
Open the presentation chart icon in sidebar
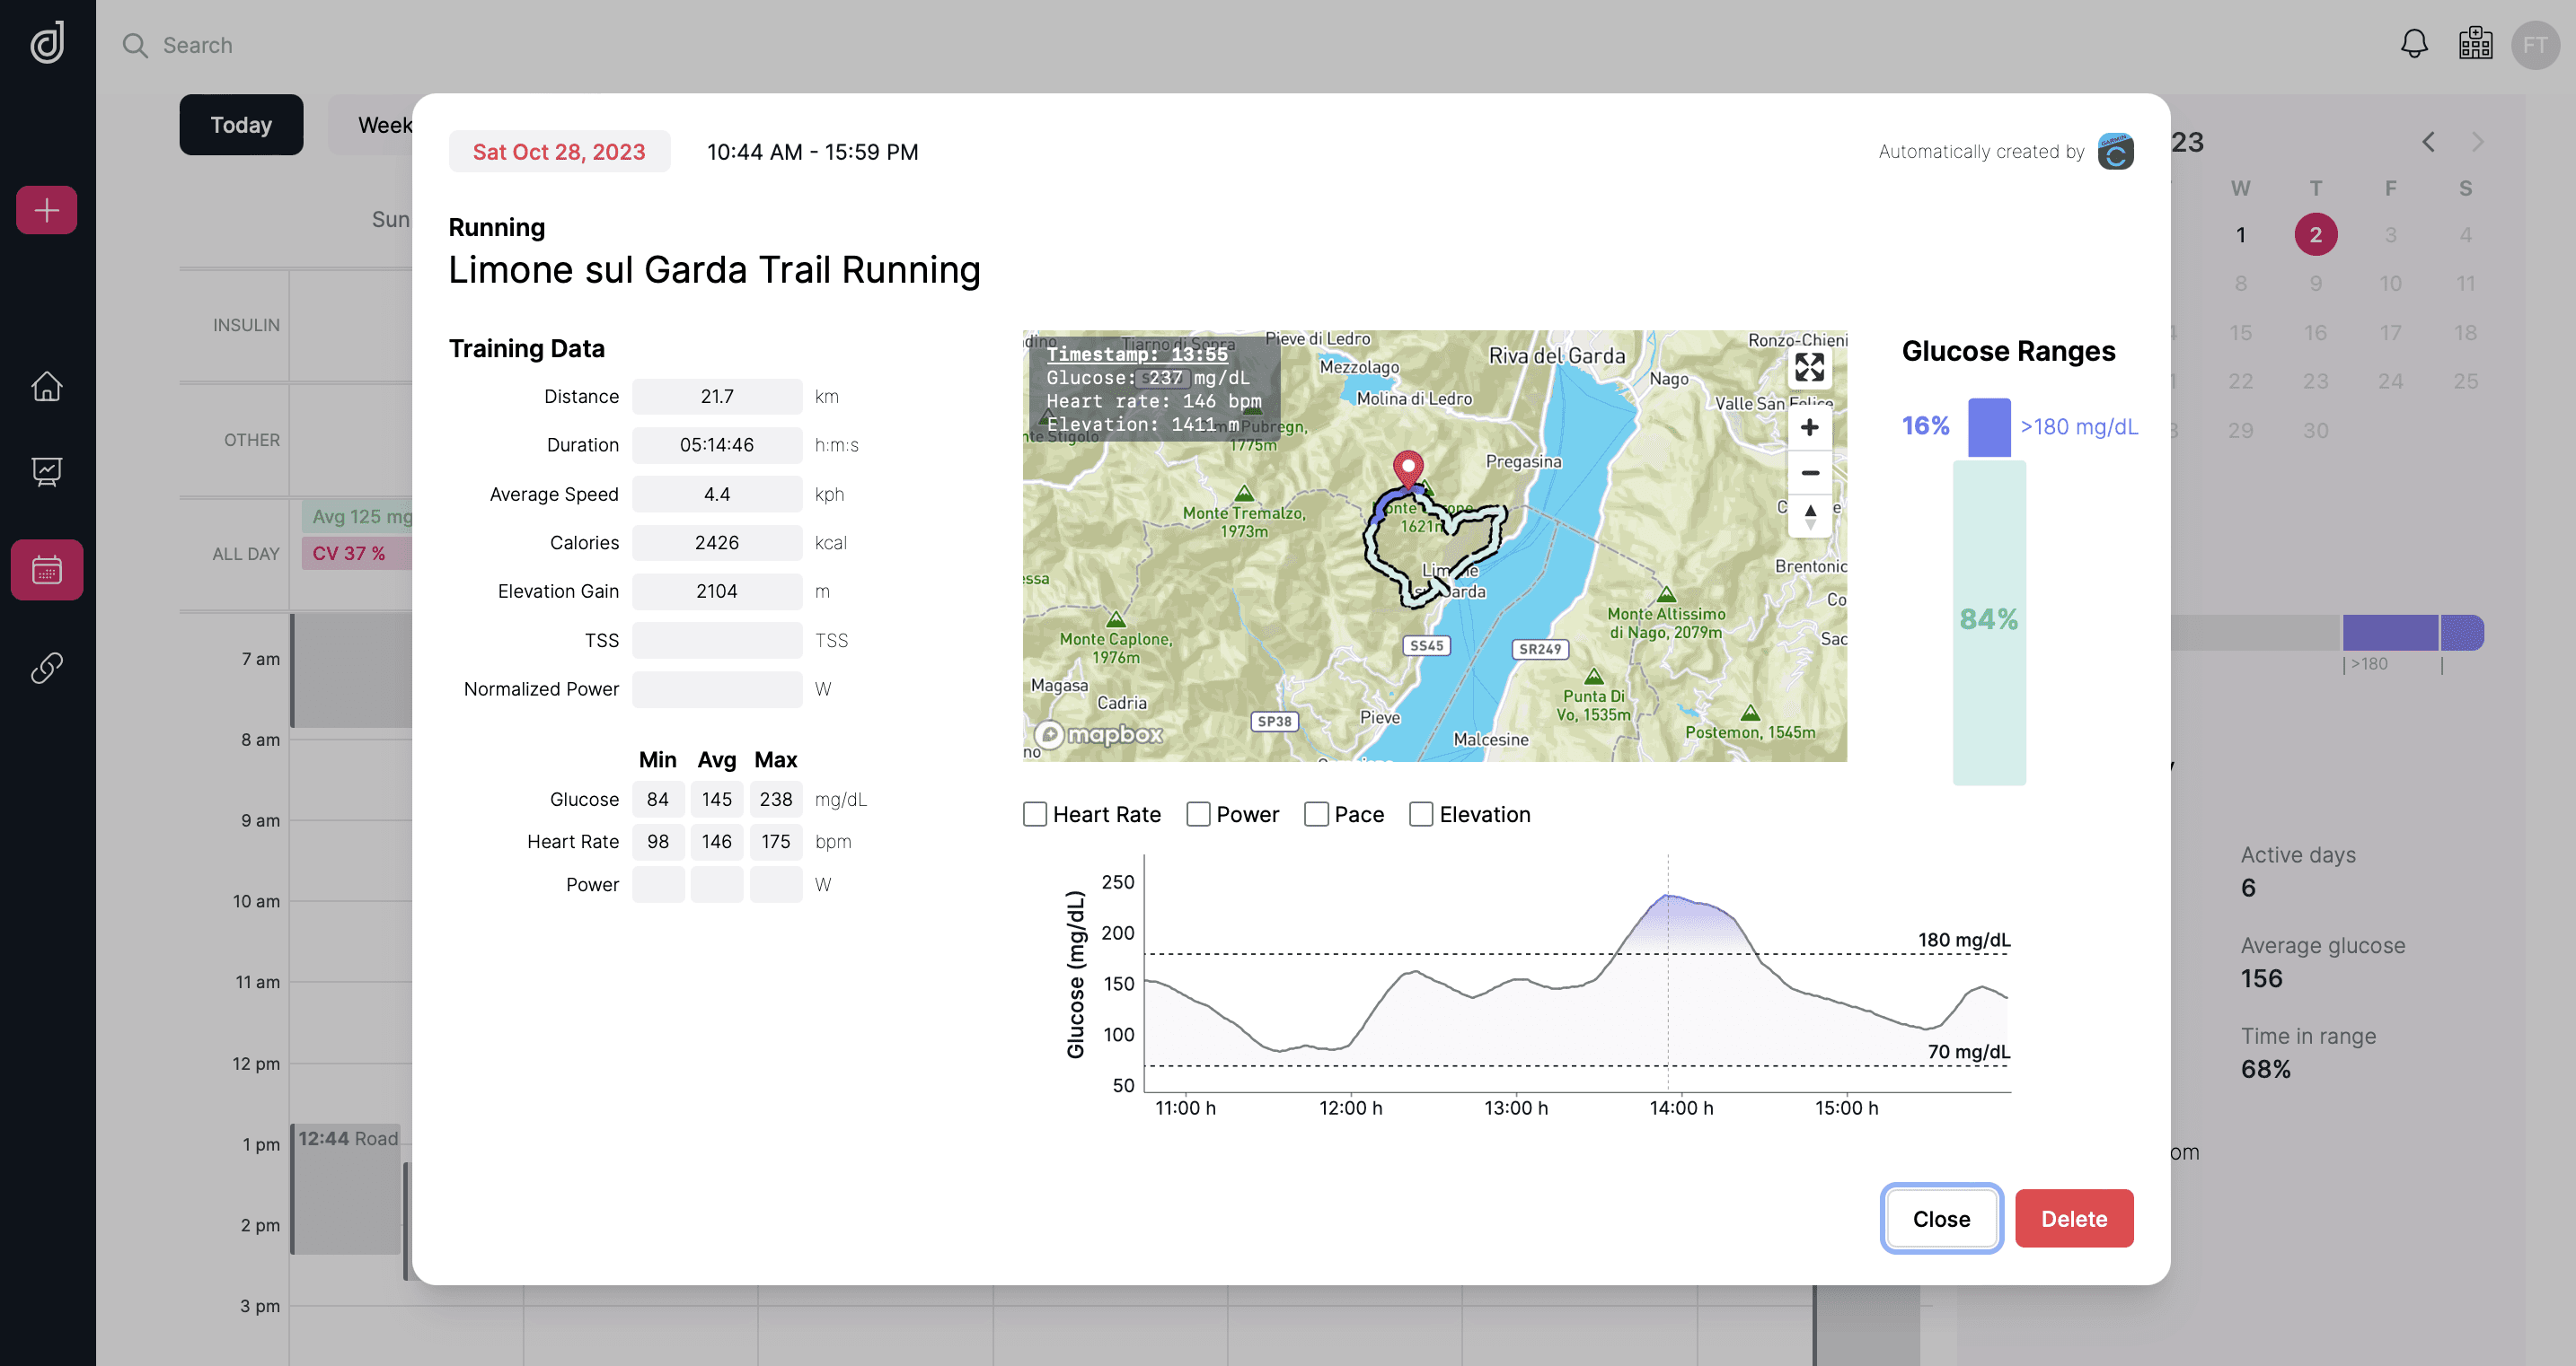46,470
